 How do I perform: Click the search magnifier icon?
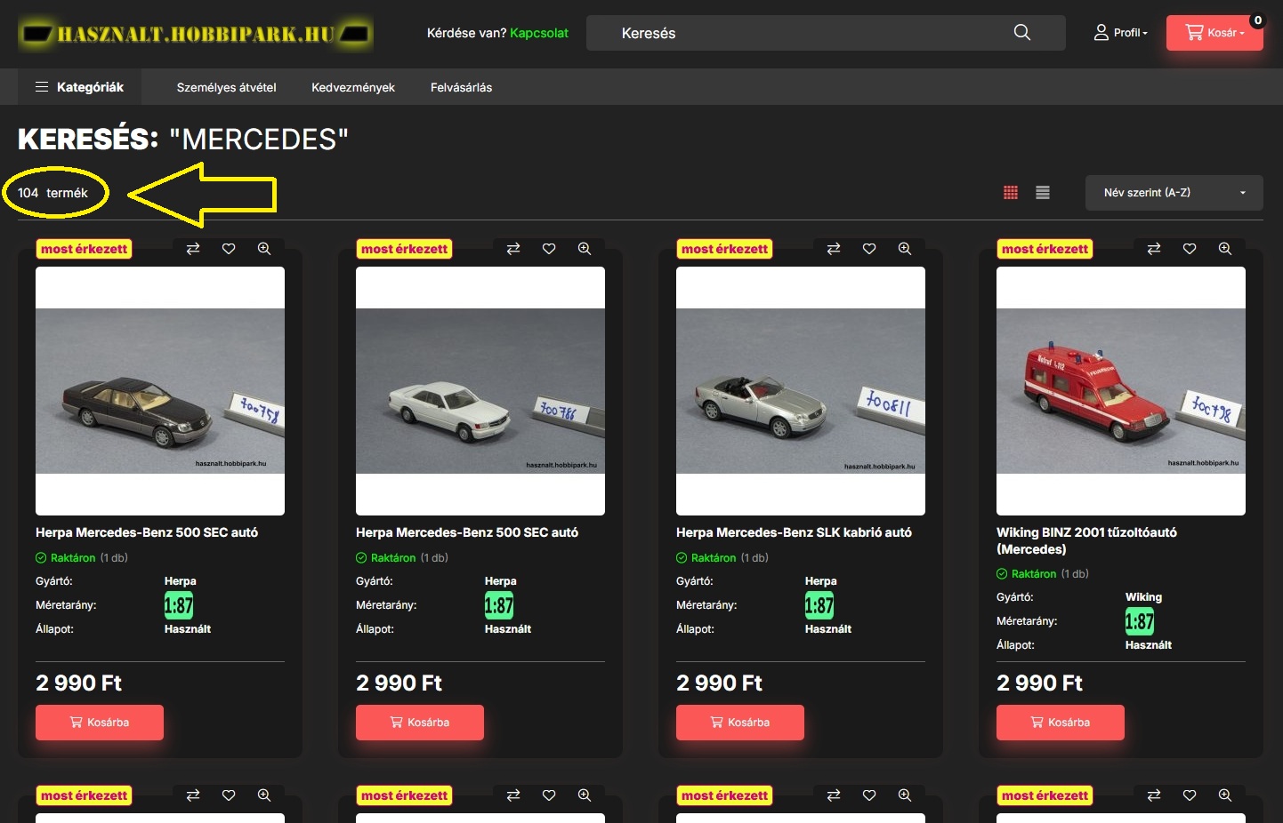[1021, 33]
